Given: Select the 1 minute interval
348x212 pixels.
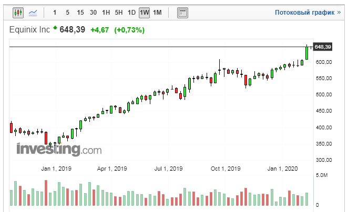Looking at the screenshot, I should [55, 13].
